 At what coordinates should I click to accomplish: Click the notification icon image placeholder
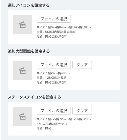click(22, 25)
